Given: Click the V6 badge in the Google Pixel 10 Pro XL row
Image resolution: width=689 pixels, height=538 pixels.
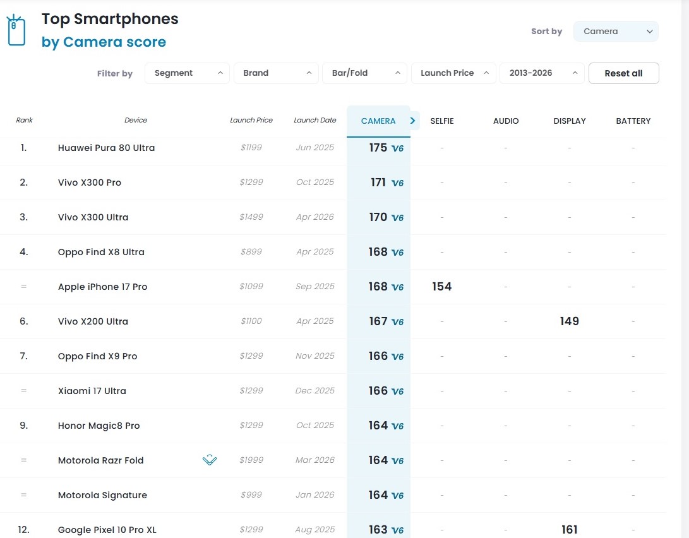Looking at the screenshot, I should [397, 530].
